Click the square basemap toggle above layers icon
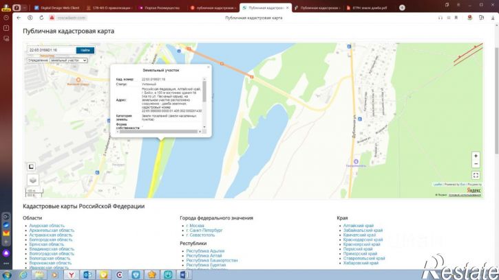The image size is (499, 280). [x=31, y=166]
